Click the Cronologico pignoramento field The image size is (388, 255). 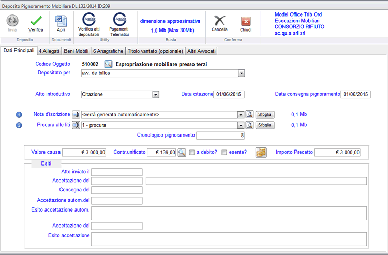click(220, 136)
